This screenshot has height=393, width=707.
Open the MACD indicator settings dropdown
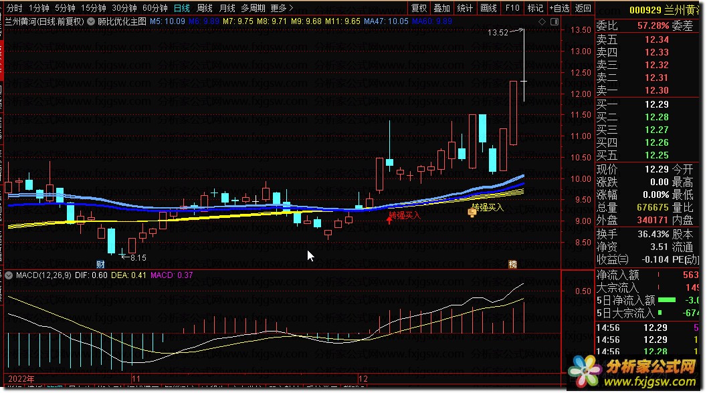pos(9,275)
